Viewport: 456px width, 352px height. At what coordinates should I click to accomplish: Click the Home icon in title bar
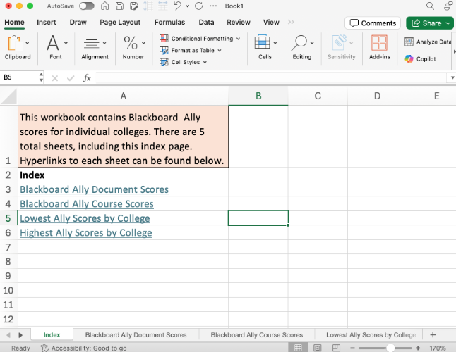coord(104,6)
